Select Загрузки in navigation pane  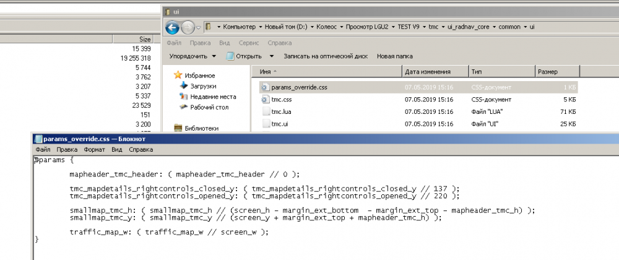(x=203, y=86)
